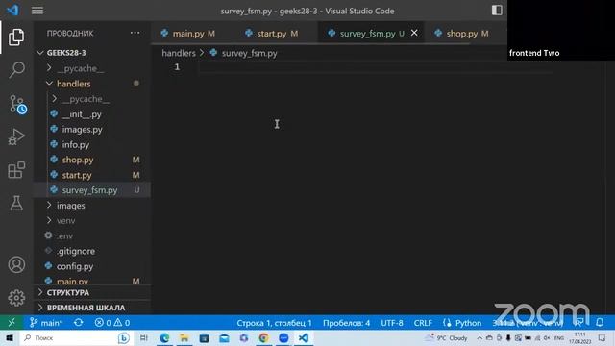The image size is (615, 346).
Task: Open notifications bell in status bar
Action: (600, 323)
